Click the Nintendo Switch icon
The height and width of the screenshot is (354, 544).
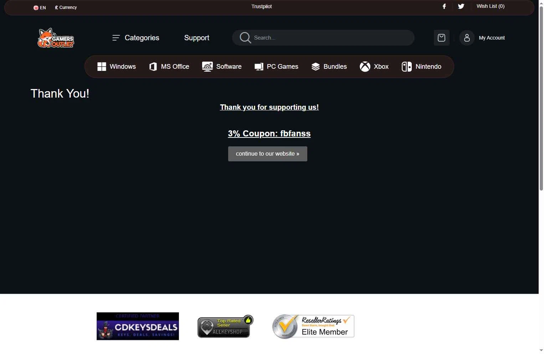coord(407,67)
